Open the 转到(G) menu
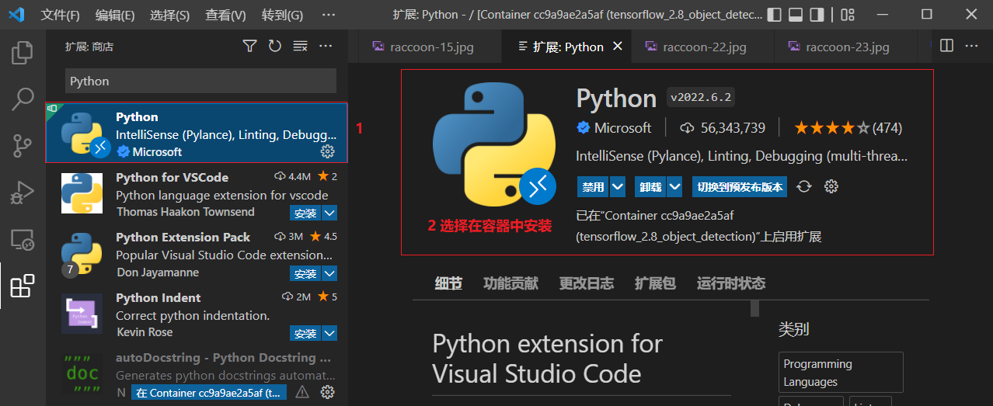Screen dimensions: 993x406 tap(282, 15)
